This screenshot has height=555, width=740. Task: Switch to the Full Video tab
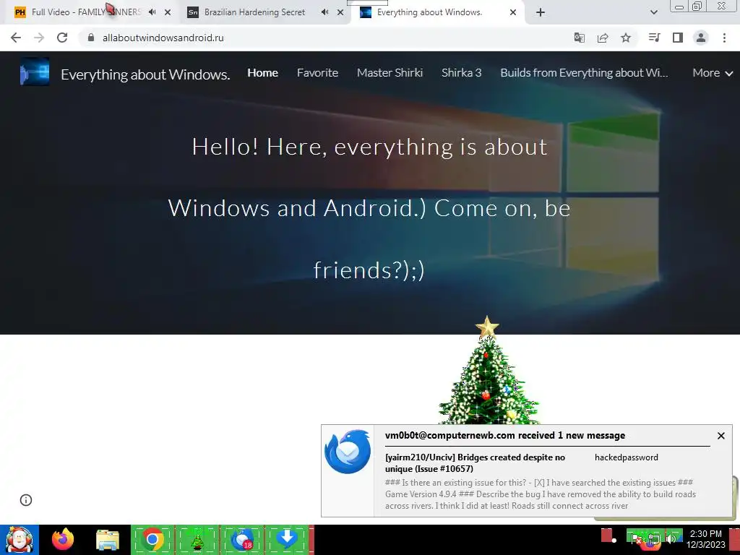(86, 12)
